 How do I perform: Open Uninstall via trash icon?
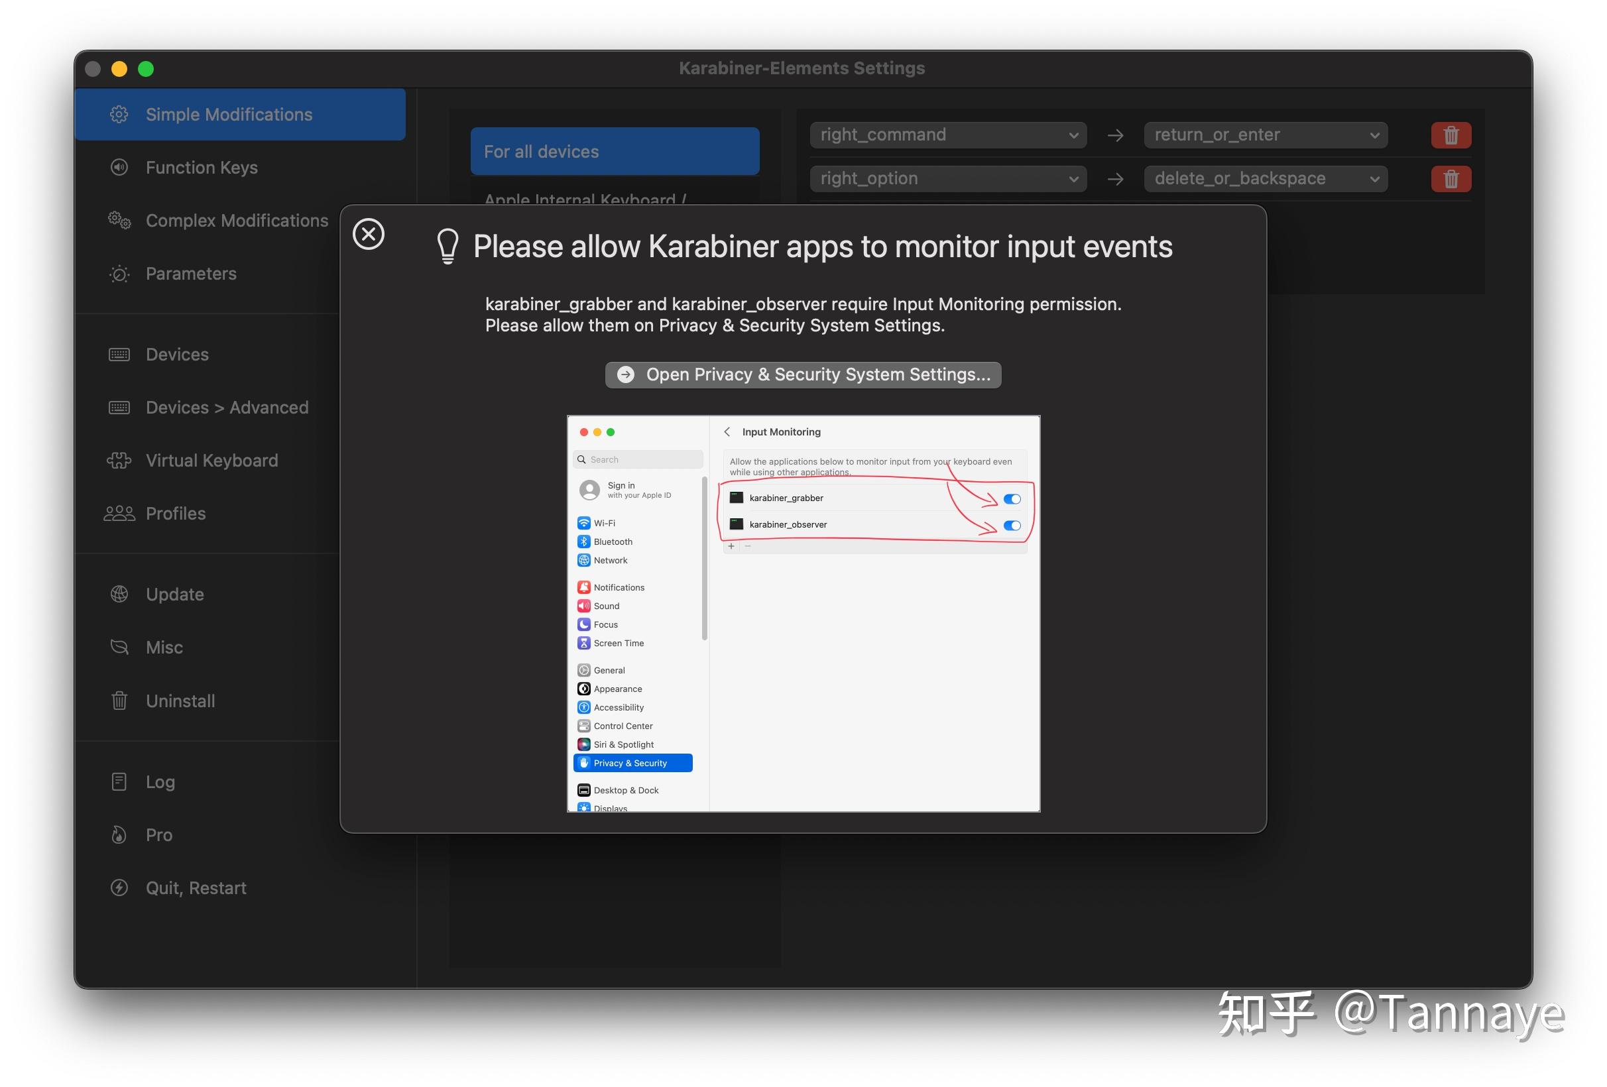[119, 701]
